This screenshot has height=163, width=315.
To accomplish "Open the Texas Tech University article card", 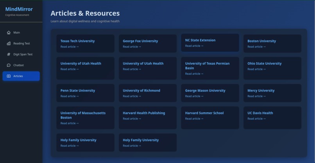I will [x=85, y=44].
